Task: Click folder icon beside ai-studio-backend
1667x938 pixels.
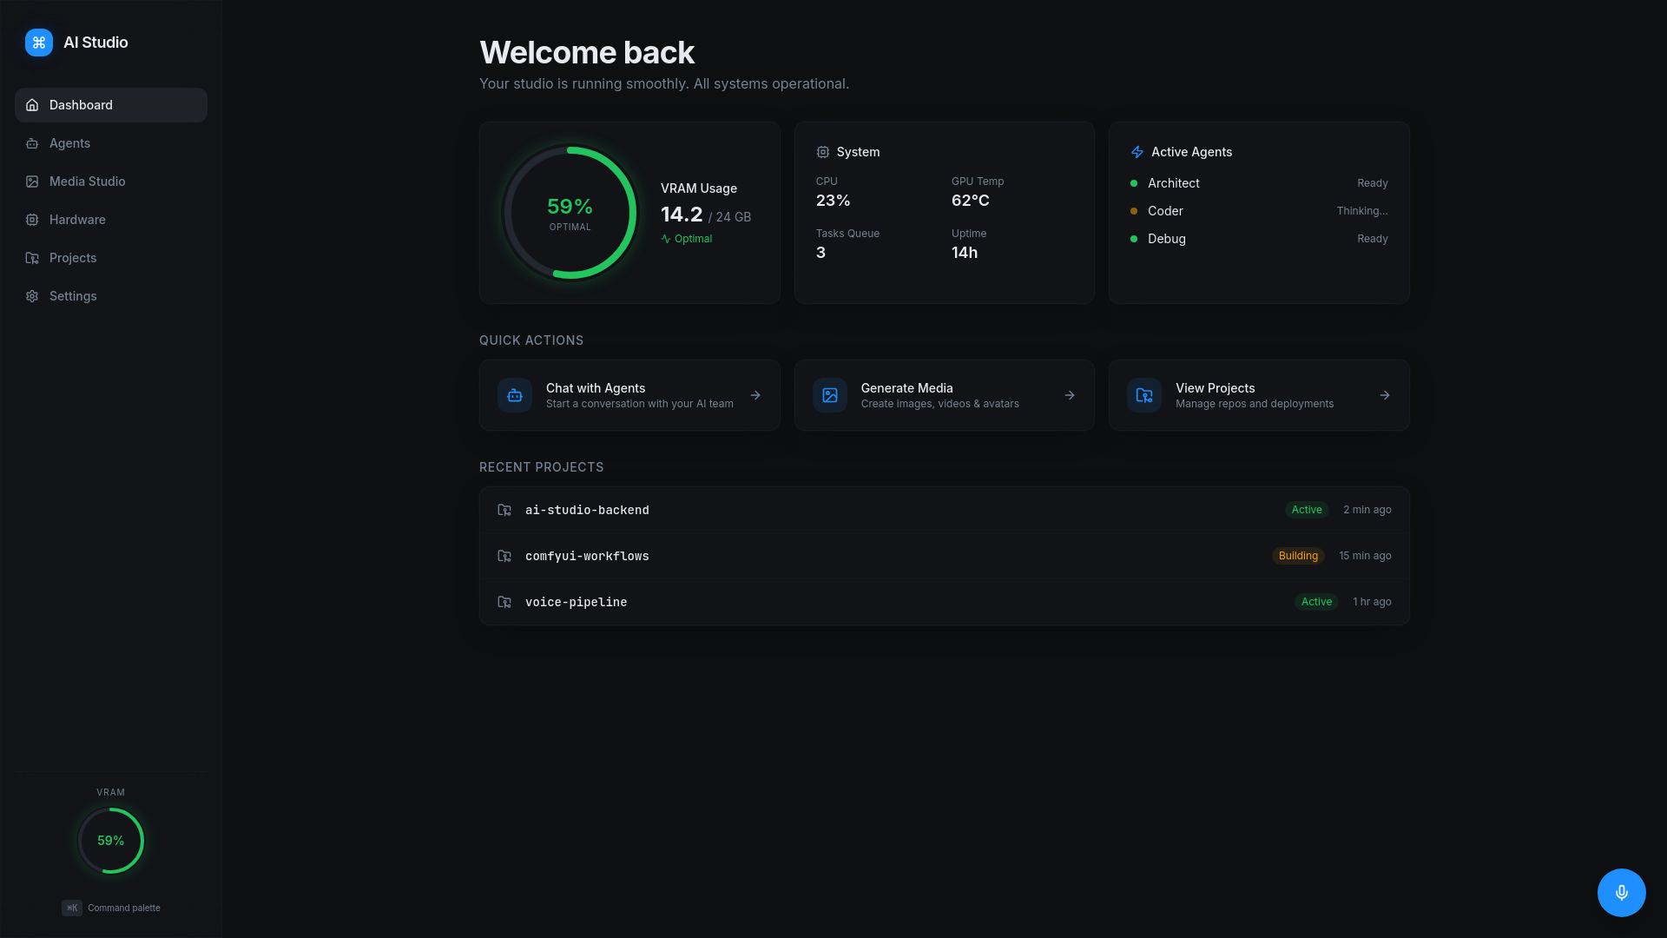Action: coord(504,510)
